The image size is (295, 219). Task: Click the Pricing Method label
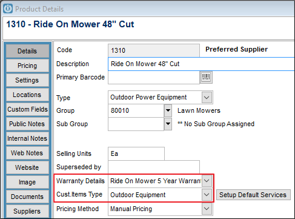coord(78,209)
